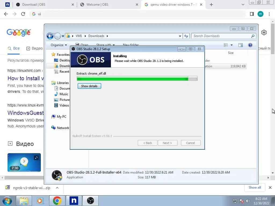This screenshot has height=206, width=275.
Task: Click the volume icon in system tray
Action: 248,201
